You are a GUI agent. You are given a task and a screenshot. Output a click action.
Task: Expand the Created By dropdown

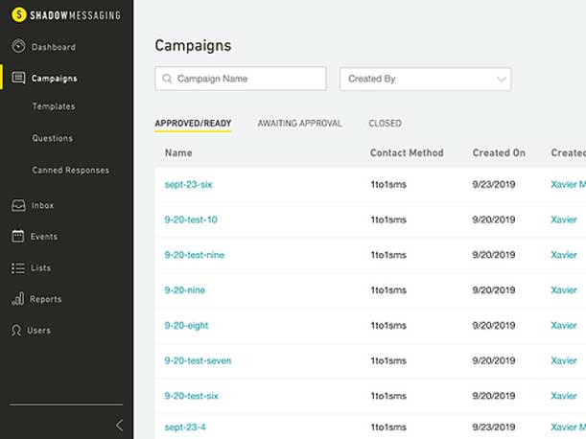425,79
